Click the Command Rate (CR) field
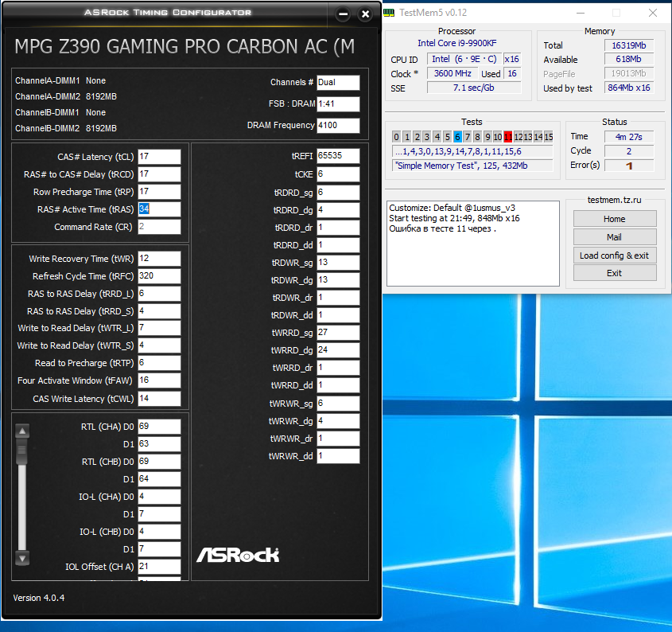This screenshot has width=672, height=632. coord(159,227)
